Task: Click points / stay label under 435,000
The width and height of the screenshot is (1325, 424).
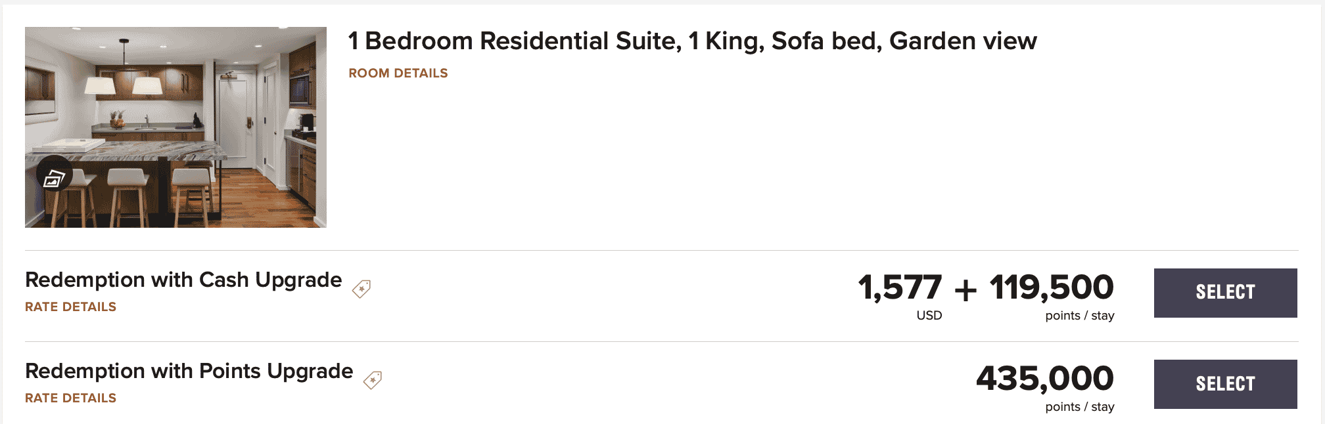Action: click(1080, 407)
